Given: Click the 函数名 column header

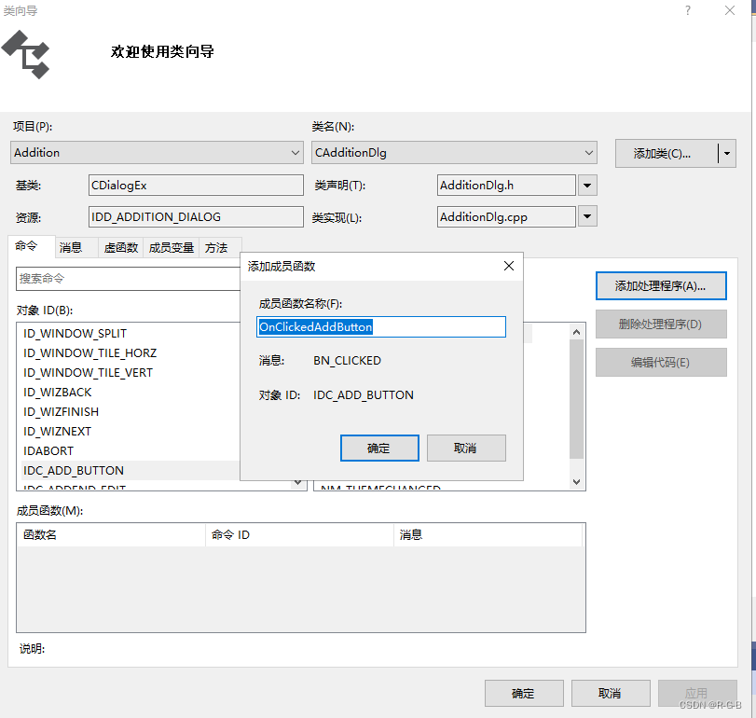Looking at the screenshot, I should (x=111, y=534).
